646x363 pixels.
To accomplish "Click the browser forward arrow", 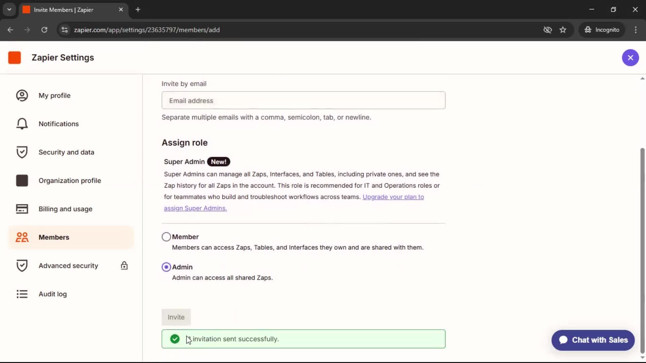I will point(27,30).
